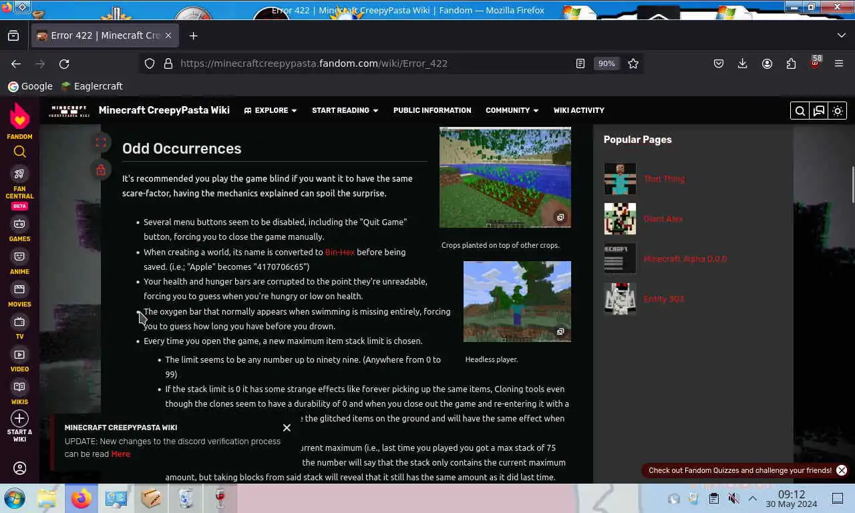Follow the Bin-Hex link
This screenshot has height=513, width=855.
click(340, 252)
